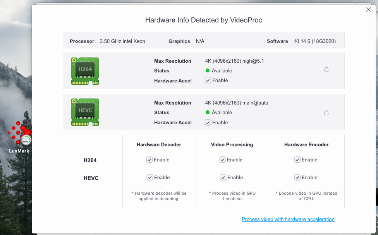Image resolution: width=378 pixels, height=235 pixels.
Task: Click '* Process video in GPU if enabled.' note
Action: coord(232,196)
